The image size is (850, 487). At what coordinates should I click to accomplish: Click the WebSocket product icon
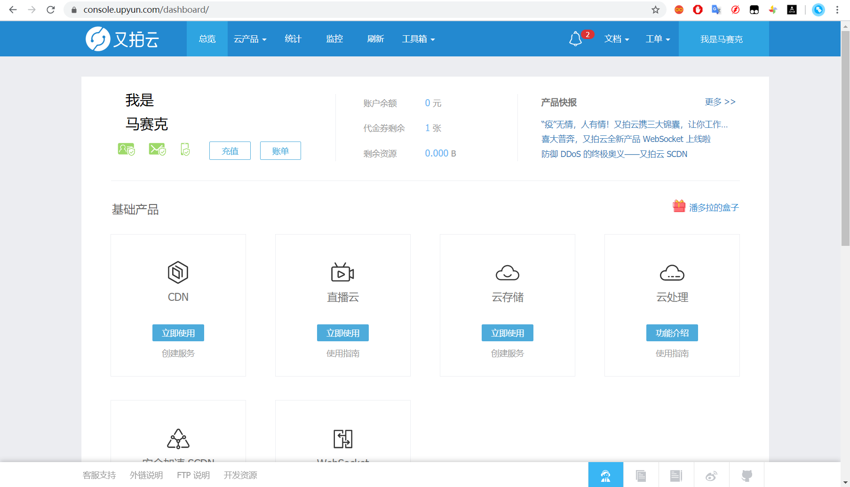[343, 439]
